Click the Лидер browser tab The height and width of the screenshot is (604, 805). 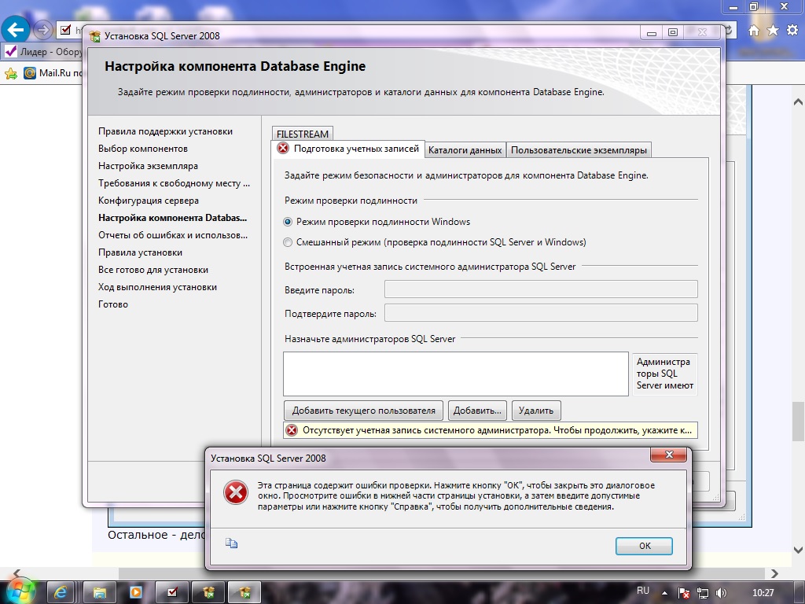point(43,51)
